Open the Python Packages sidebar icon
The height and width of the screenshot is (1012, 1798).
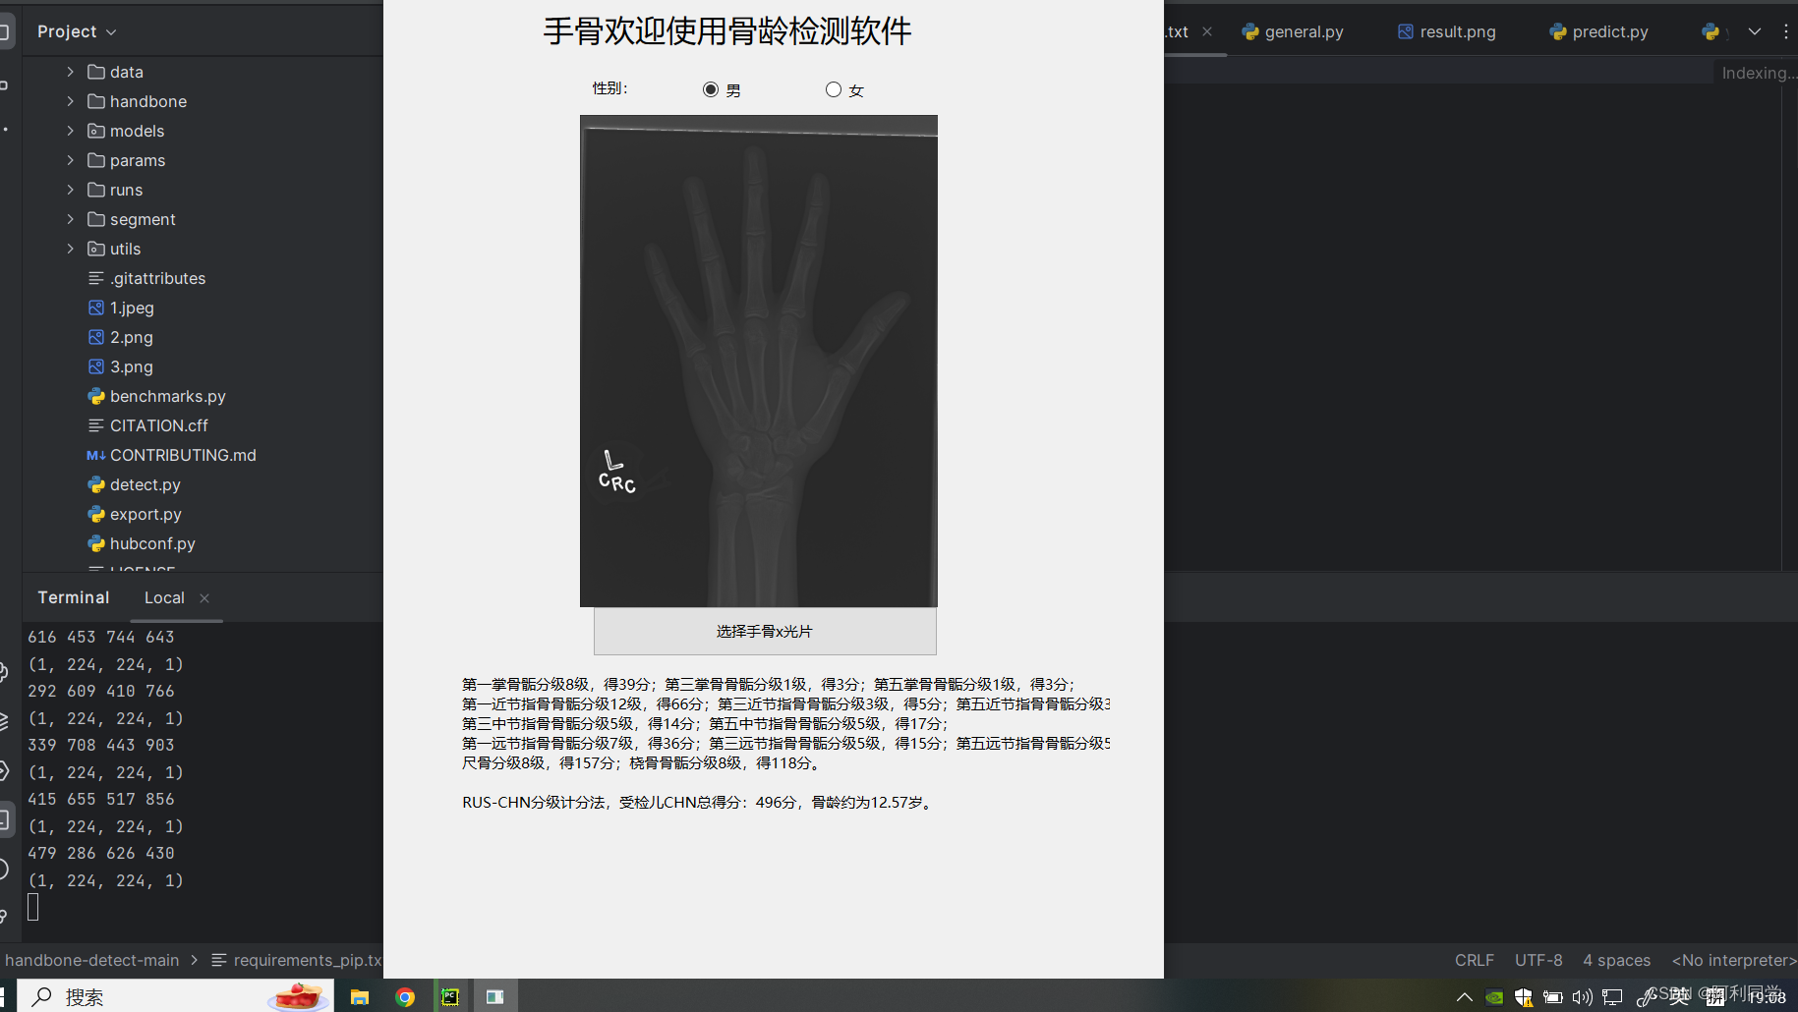(5, 672)
